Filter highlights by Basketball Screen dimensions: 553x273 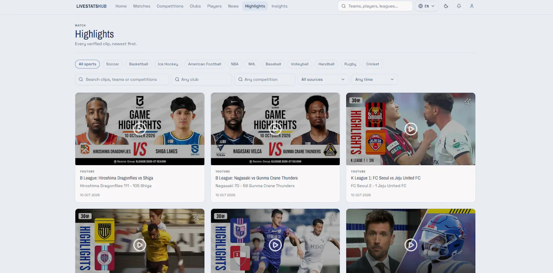coord(139,64)
